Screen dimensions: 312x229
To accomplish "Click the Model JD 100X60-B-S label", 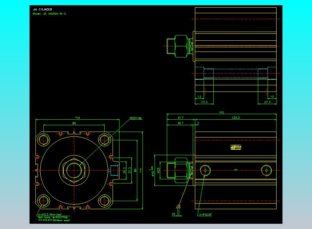I will point(49,14).
